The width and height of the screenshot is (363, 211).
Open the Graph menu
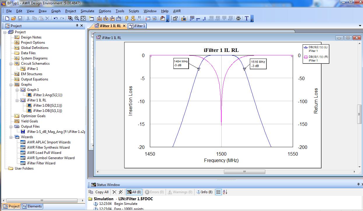pos(56,11)
